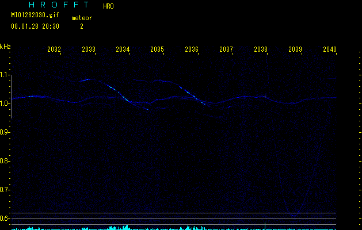Select the yellow HRO label
362x230 pixels.
108,6
